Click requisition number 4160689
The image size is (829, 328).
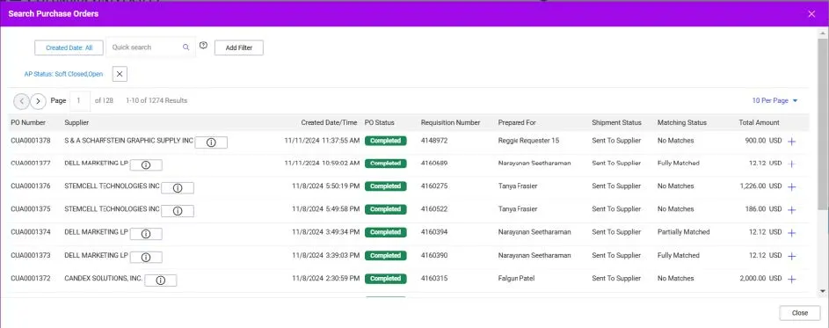tap(434, 164)
